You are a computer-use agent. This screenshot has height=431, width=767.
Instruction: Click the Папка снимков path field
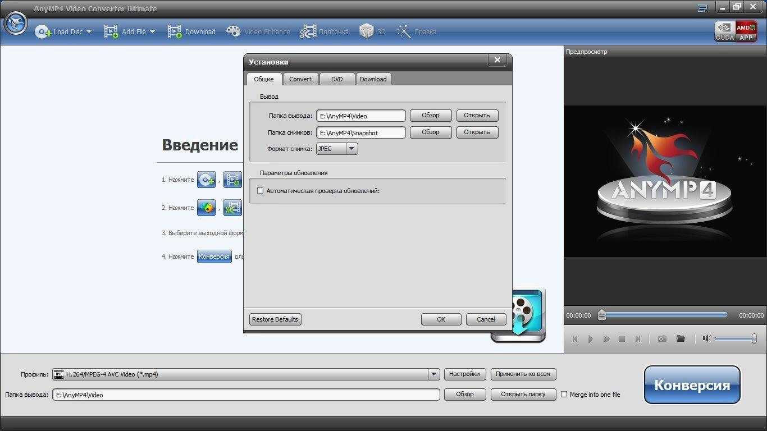coord(361,132)
